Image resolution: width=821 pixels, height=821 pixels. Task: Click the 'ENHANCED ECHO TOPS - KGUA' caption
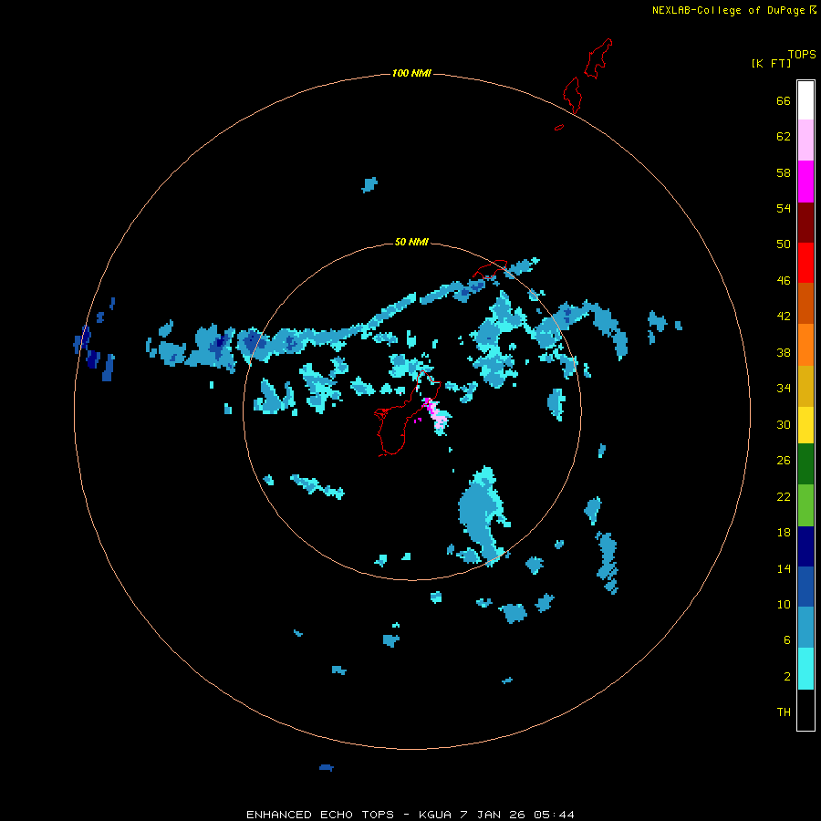[348, 815]
